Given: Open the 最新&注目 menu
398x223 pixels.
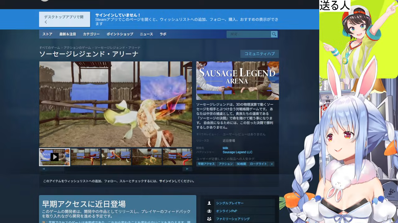Looking at the screenshot, I should [x=67, y=34].
